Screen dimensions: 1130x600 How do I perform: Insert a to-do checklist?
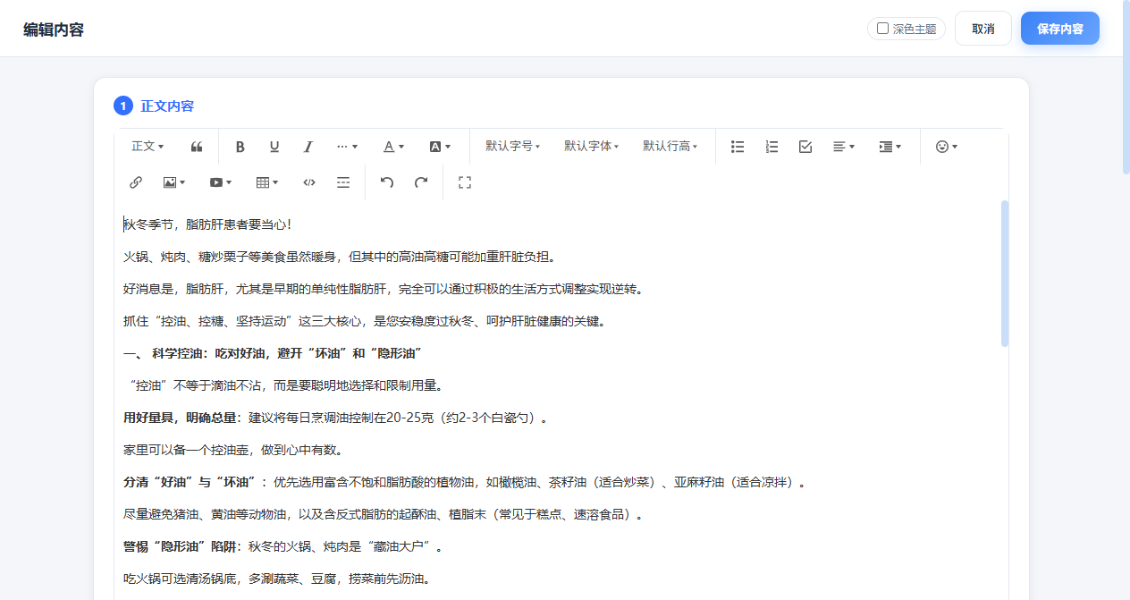click(x=805, y=147)
